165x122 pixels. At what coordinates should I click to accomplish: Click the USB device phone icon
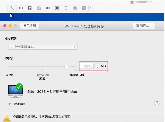(x=66, y=8)
